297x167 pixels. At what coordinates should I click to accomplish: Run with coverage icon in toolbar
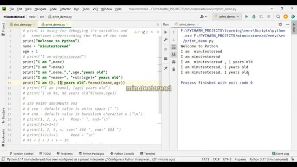point(261,17)
